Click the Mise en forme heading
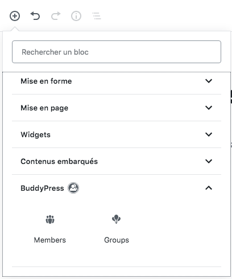 point(46,81)
